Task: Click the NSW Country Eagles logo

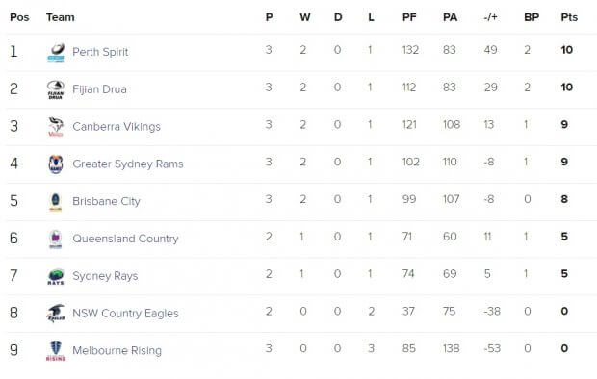Action: pyautogui.click(x=56, y=314)
